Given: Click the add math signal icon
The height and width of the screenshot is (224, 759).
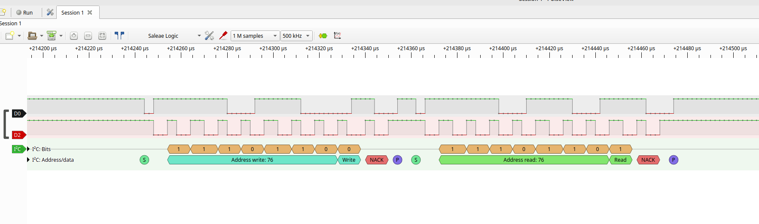Looking at the screenshot, I should (337, 36).
